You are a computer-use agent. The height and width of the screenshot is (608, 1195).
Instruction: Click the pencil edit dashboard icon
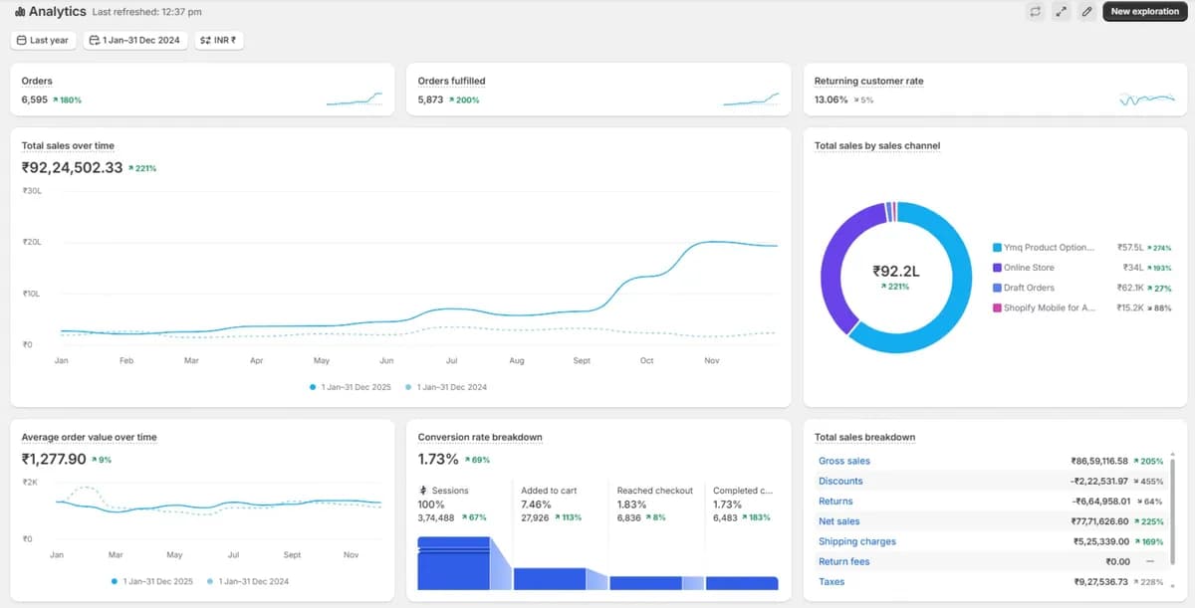(x=1087, y=12)
